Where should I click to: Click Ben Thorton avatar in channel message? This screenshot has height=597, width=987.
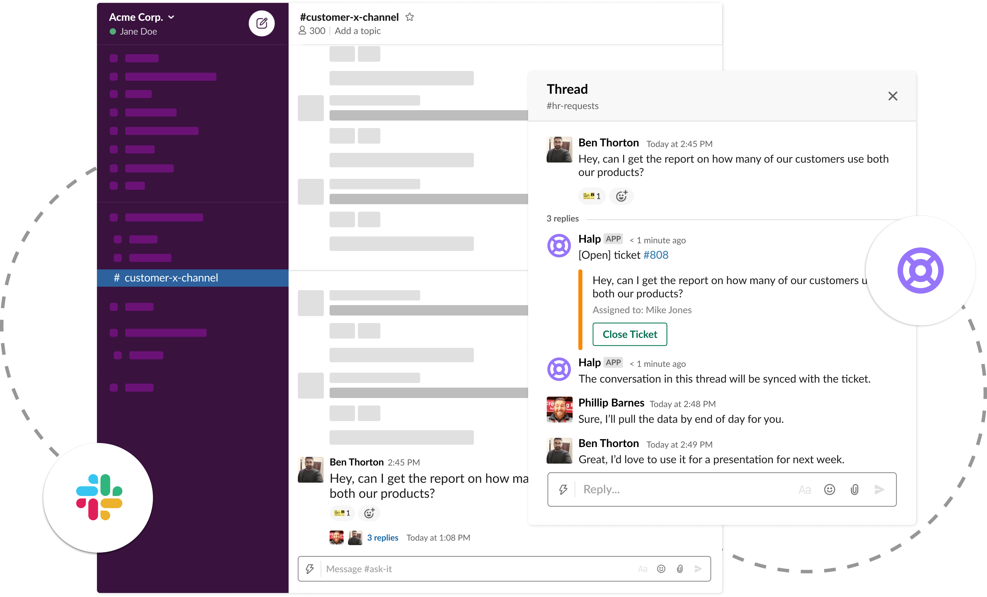[x=311, y=470]
